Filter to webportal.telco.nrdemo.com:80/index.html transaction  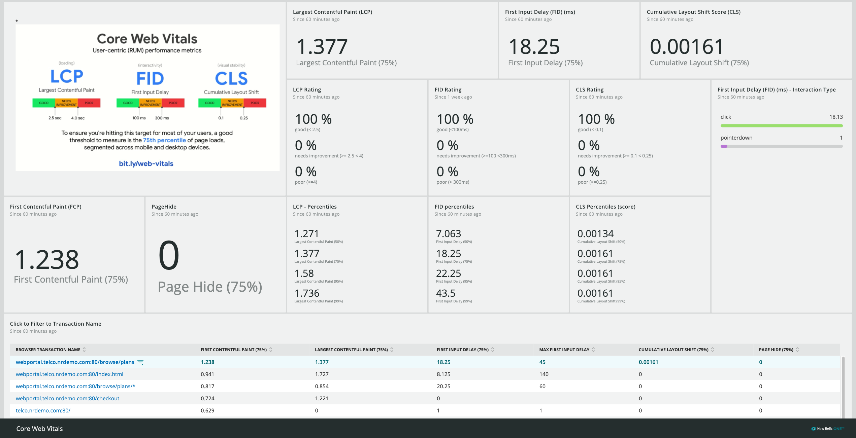click(x=69, y=374)
